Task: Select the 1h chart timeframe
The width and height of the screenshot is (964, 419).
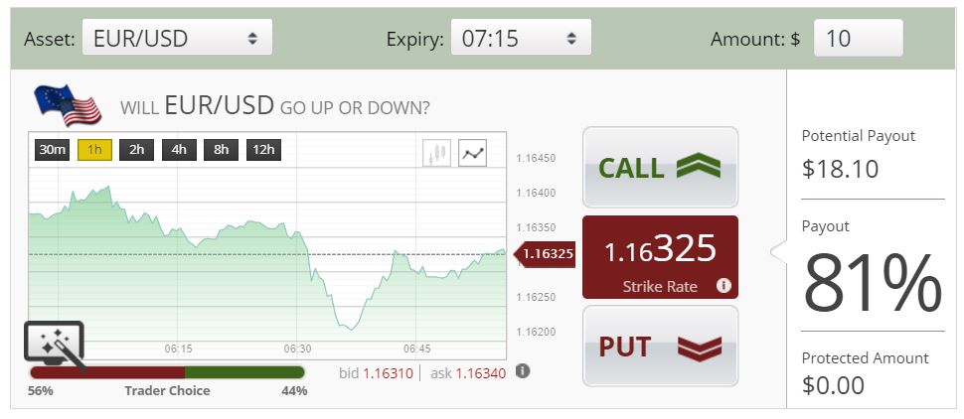Action: [x=94, y=150]
